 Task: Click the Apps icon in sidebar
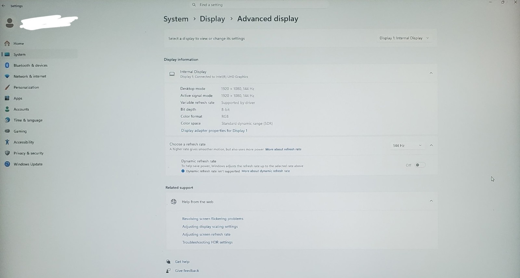pyautogui.click(x=7, y=98)
